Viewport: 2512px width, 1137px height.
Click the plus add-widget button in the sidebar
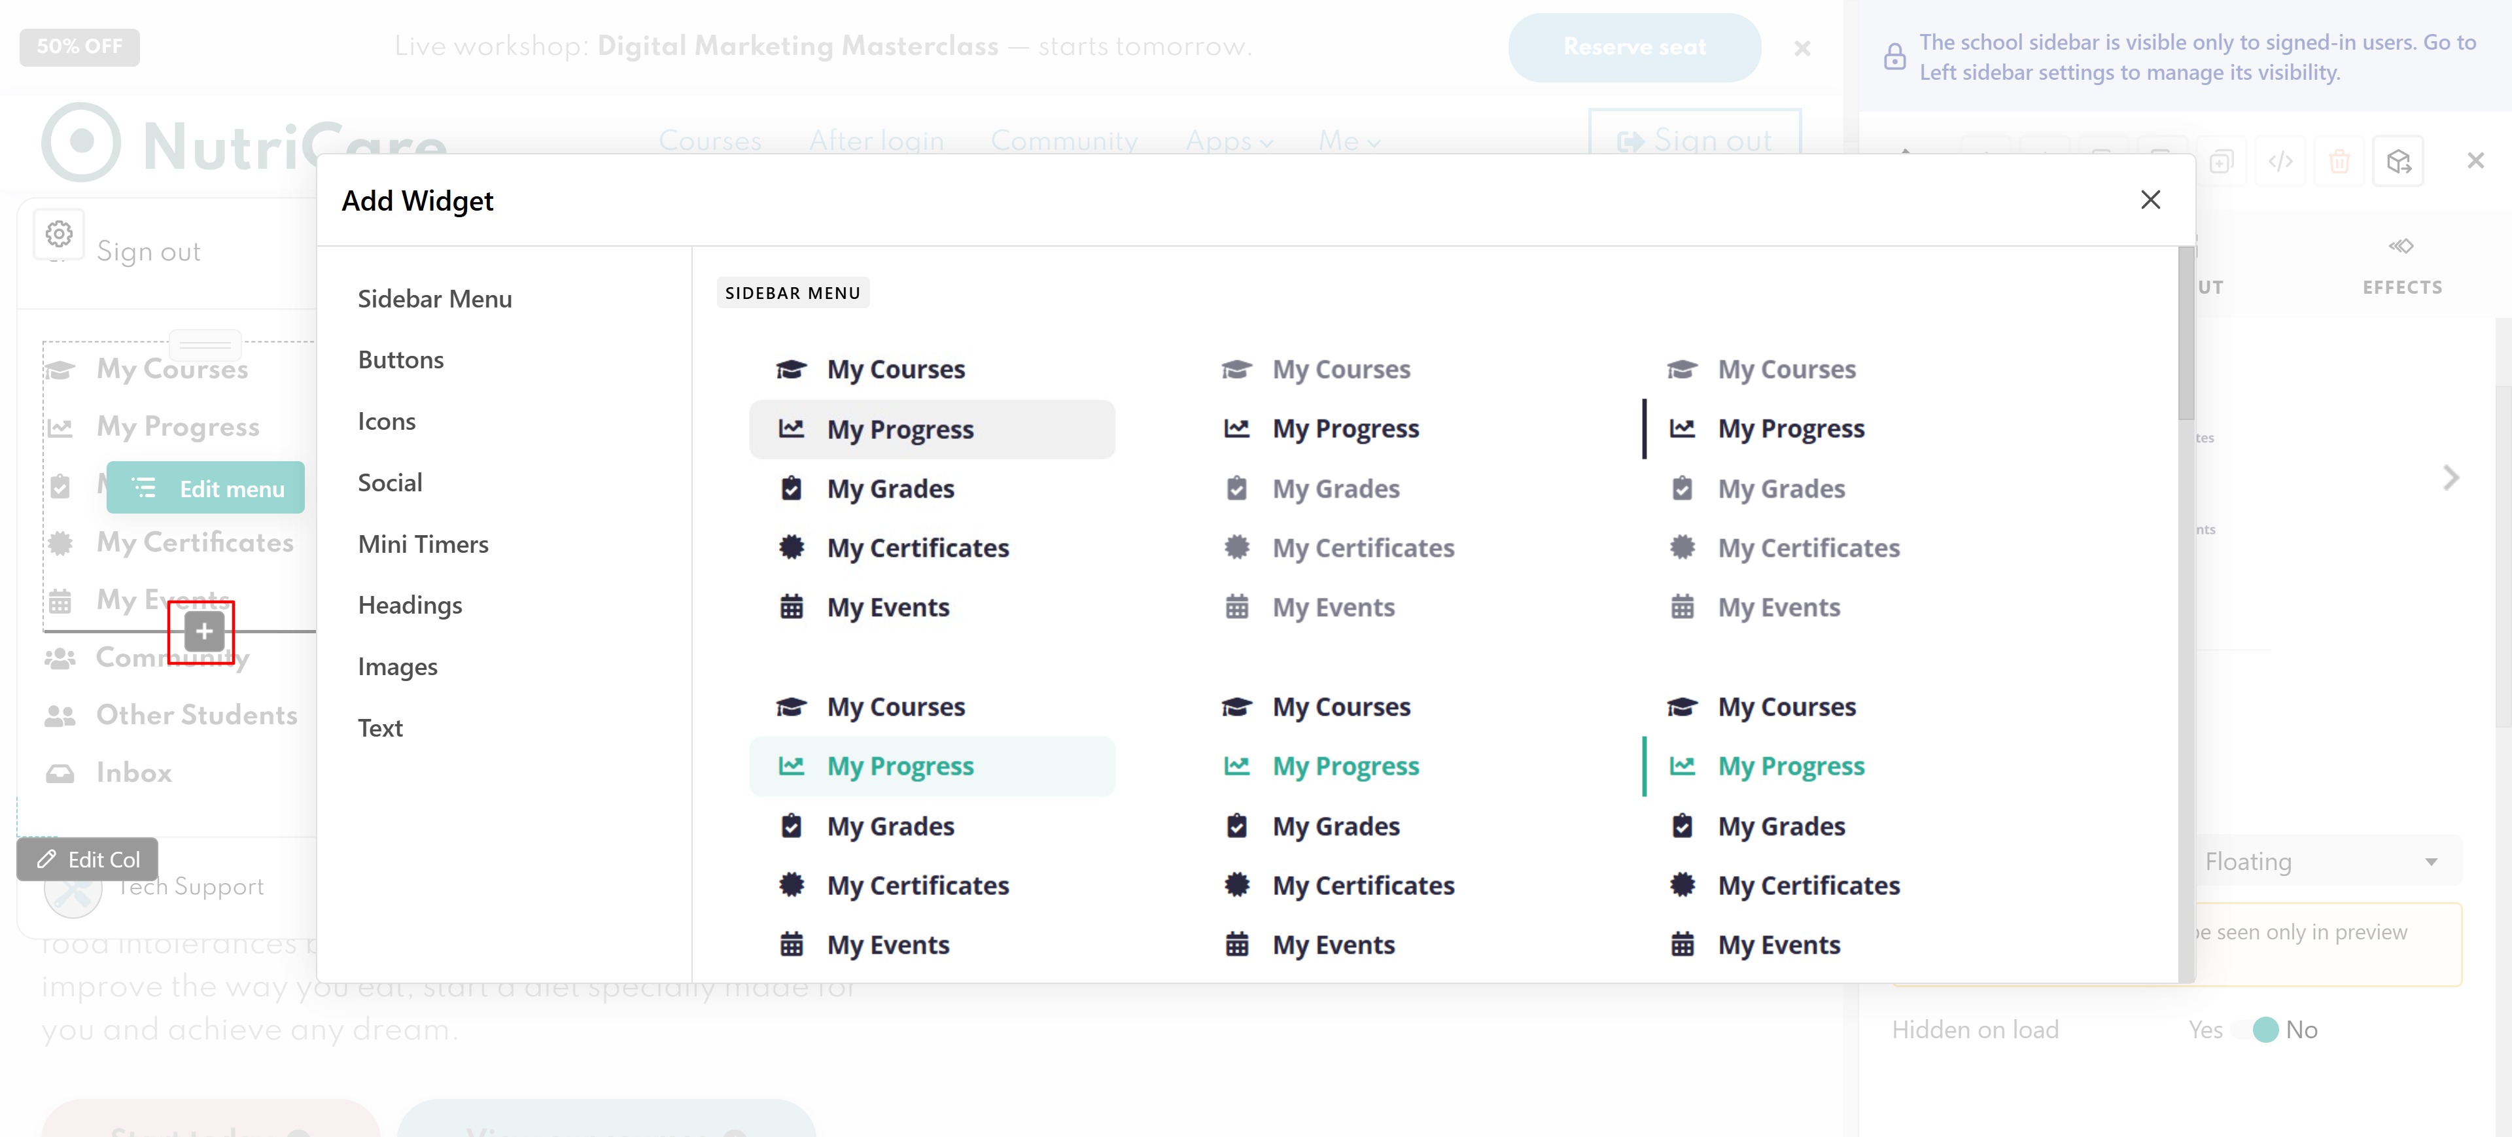pos(204,631)
